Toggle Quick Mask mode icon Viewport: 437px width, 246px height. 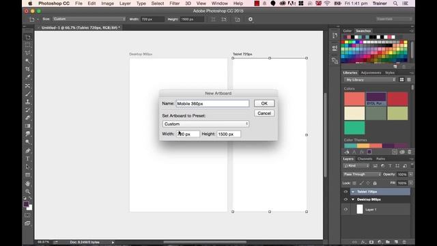point(27,215)
